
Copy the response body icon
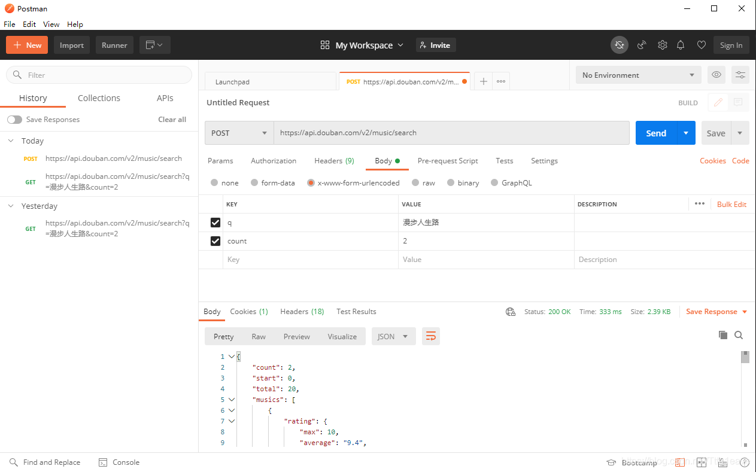coord(723,335)
